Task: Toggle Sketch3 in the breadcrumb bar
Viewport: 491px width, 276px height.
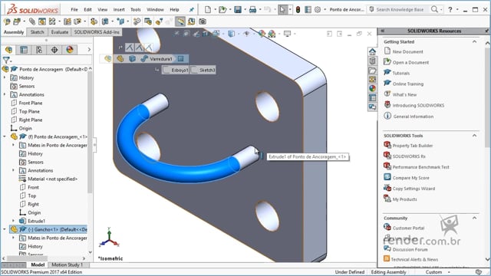Action: point(203,70)
